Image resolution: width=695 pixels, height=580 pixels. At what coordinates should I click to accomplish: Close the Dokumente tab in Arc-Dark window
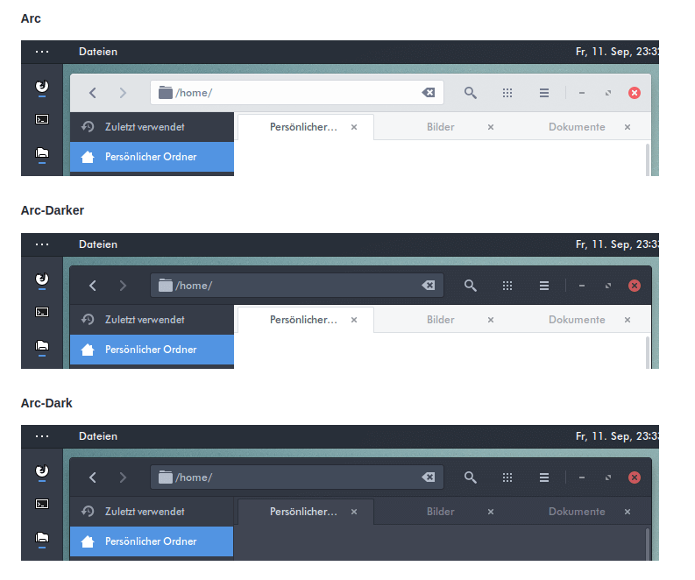click(x=628, y=512)
